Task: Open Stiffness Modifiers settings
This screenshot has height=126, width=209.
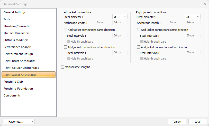Action: pos(16,40)
